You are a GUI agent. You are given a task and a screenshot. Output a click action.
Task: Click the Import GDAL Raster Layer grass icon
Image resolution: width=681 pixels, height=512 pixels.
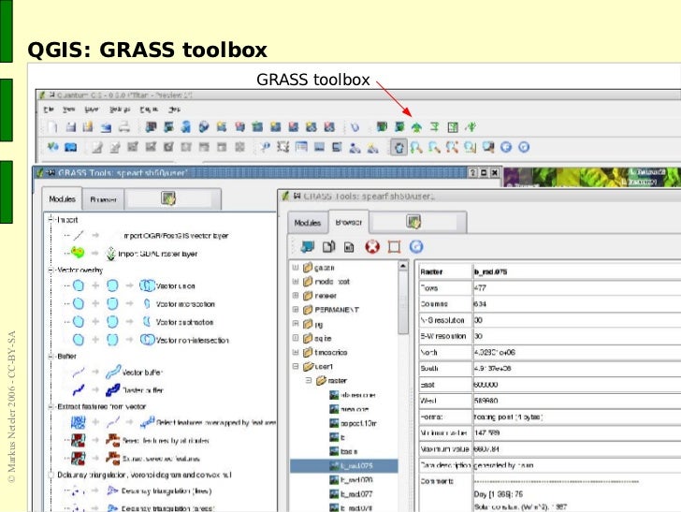(x=111, y=254)
